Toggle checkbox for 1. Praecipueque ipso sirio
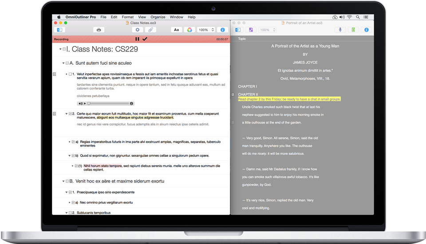This screenshot has height=244, width=426. (x=71, y=192)
